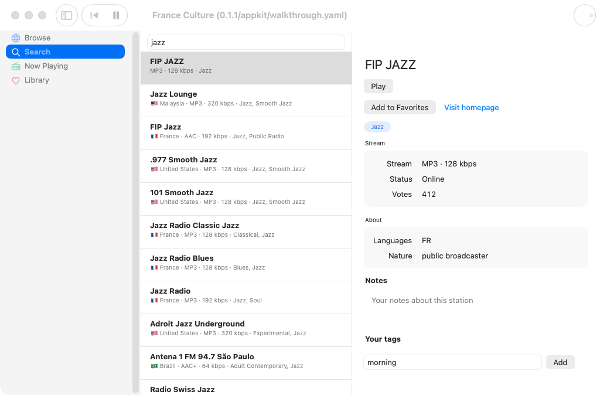Click the Now Playing radio icon

(16, 66)
